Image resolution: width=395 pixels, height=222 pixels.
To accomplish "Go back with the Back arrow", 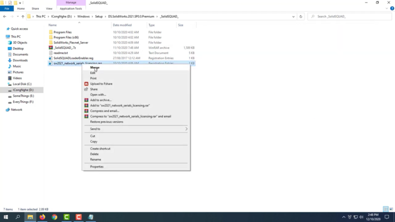I will pos(5,16).
